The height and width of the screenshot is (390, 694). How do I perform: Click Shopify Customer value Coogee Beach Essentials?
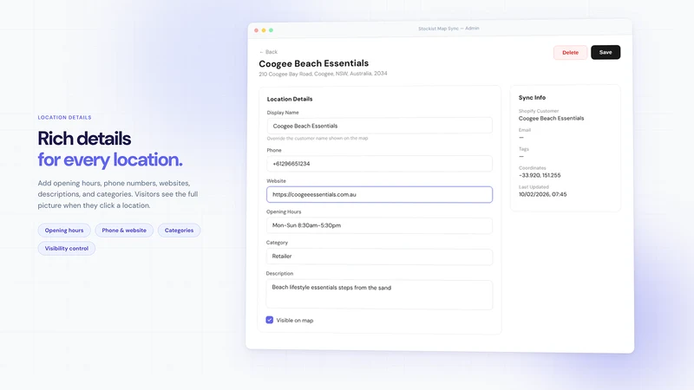(551, 118)
